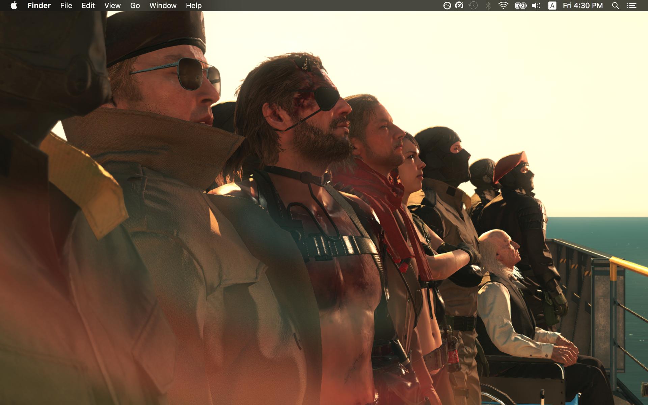Open the Wi-Fi network menu
Screen dimensions: 648x405
[x=503, y=5]
